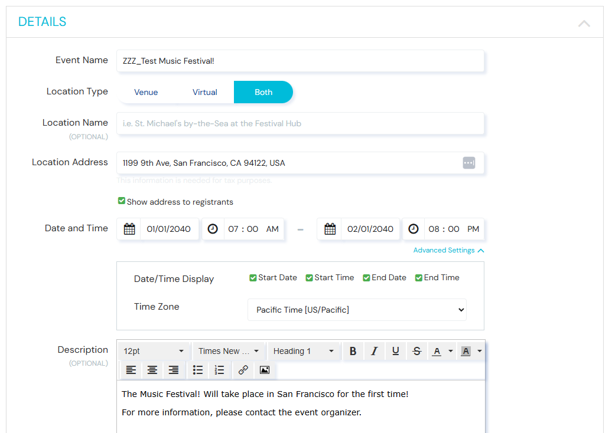This screenshot has width=612, height=433.
Task: Insert a link in description
Action: click(x=243, y=370)
